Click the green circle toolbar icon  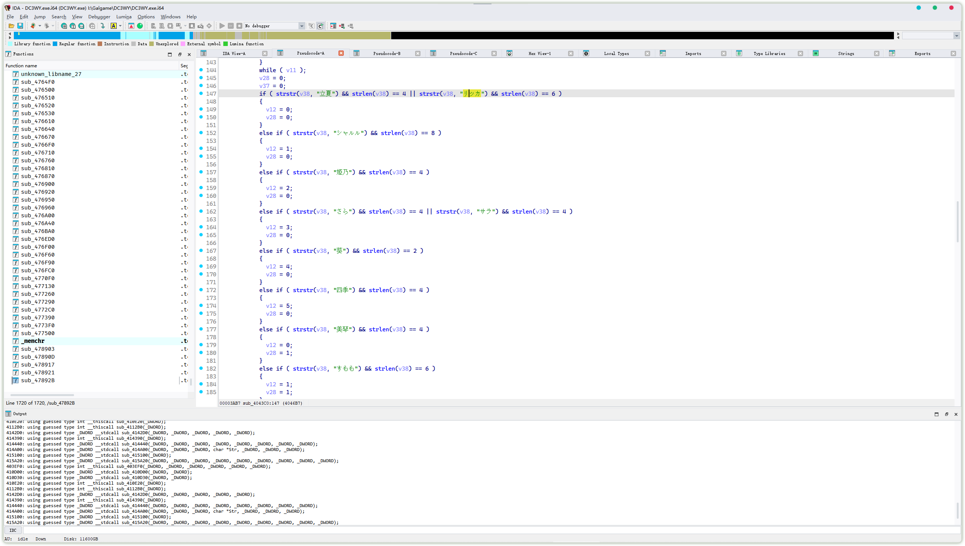tap(140, 26)
